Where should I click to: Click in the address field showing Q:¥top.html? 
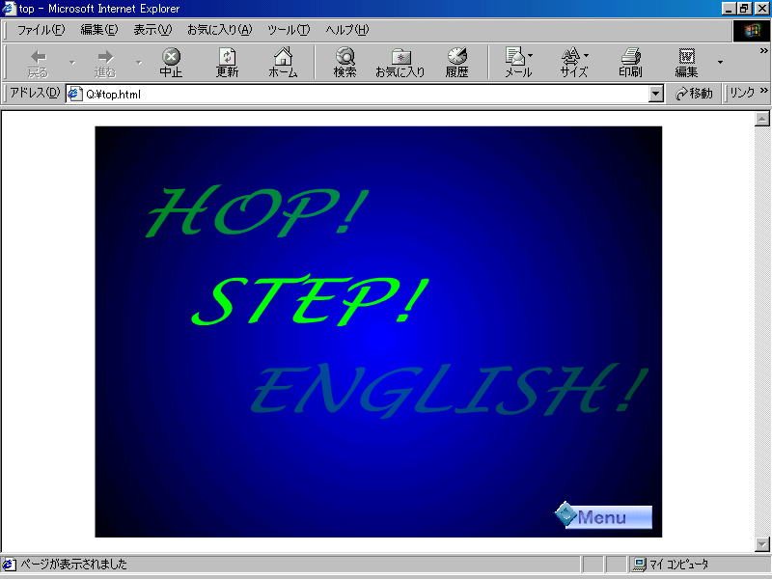[365, 94]
